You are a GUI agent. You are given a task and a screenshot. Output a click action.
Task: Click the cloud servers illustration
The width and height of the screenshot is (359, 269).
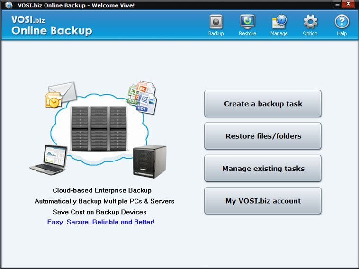click(x=99, y=129)
